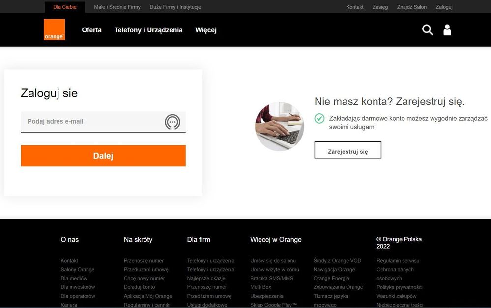Click the user profile icon
Image resolution: width=491 pixels, height=308 pixels.
tap(447, 30)
